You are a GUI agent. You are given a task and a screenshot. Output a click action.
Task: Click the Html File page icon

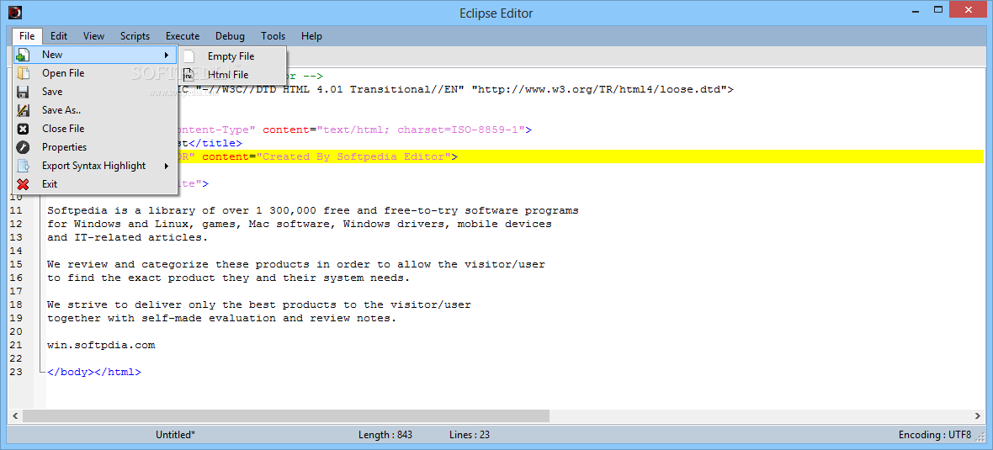pyautogui.click(x=189, y=75)
